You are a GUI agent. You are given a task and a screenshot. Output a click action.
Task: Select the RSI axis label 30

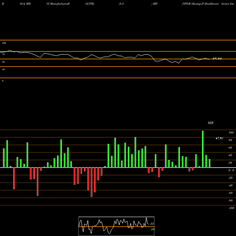click(3, 69)
